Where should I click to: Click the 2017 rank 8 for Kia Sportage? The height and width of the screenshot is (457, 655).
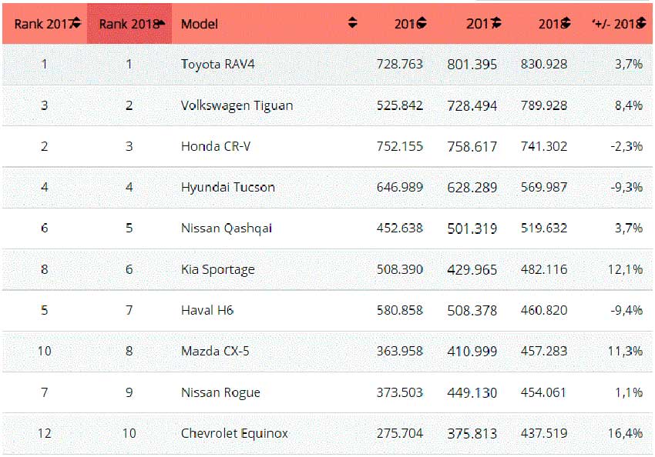click(44, 269)
